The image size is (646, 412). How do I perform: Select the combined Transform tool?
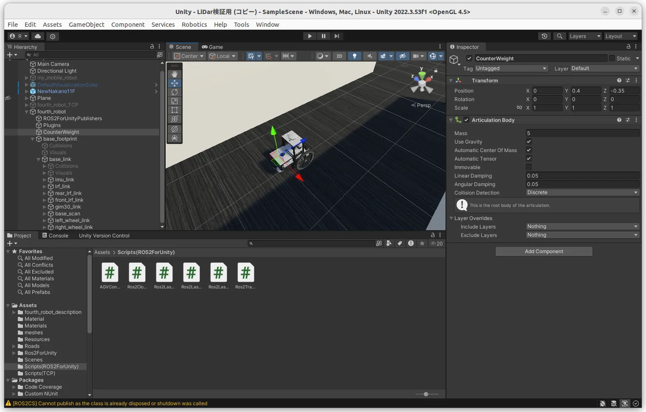point(175,119)
